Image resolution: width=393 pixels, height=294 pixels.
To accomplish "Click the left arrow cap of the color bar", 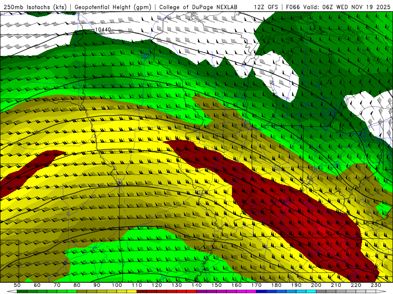I will [12, 291].
